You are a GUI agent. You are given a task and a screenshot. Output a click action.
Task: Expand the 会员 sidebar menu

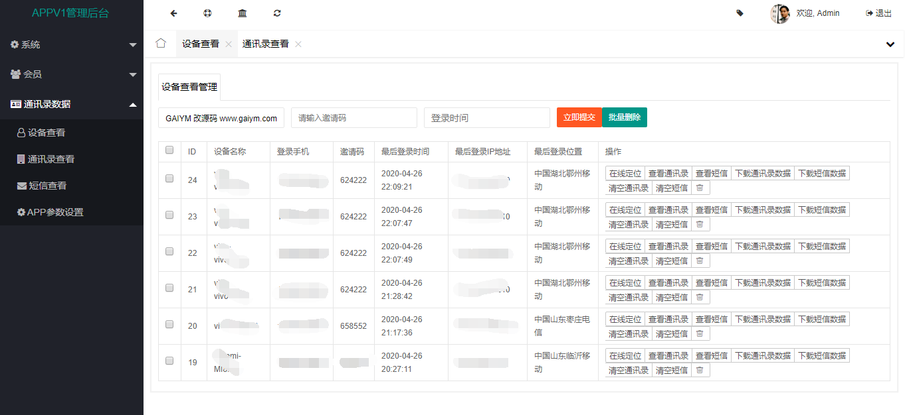72,74
